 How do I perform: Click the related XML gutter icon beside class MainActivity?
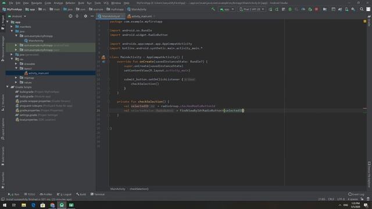pyautogui.click(x=103, y=57)
